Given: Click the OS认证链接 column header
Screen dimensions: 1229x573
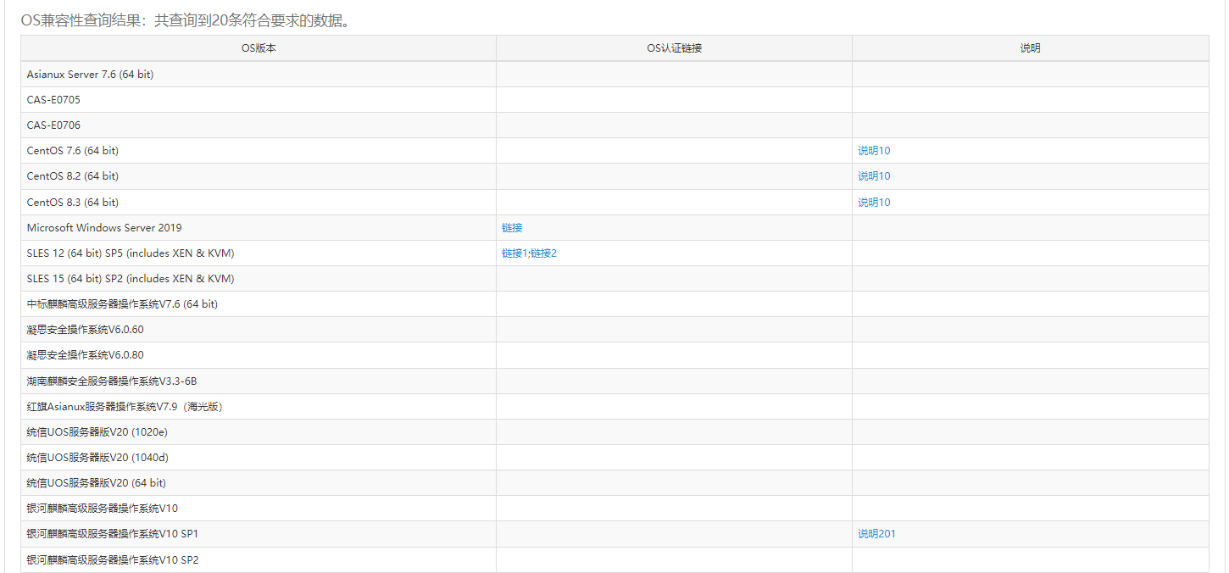Looking at the screenshot, I should [x=675, y=48].
